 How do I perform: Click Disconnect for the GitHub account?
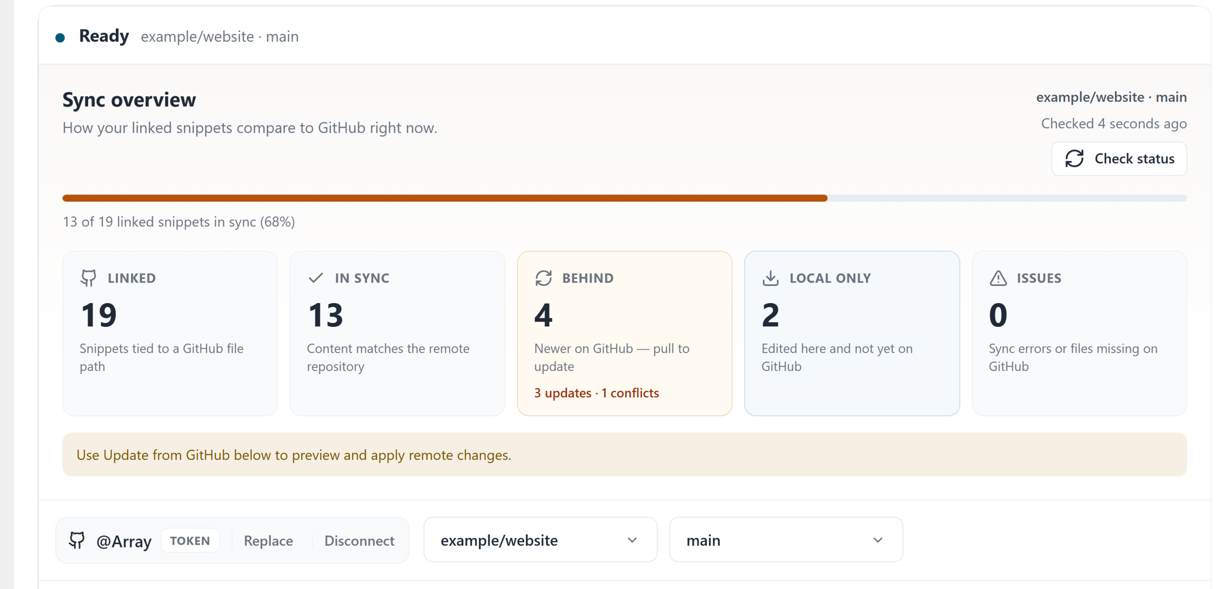(359, 540)
